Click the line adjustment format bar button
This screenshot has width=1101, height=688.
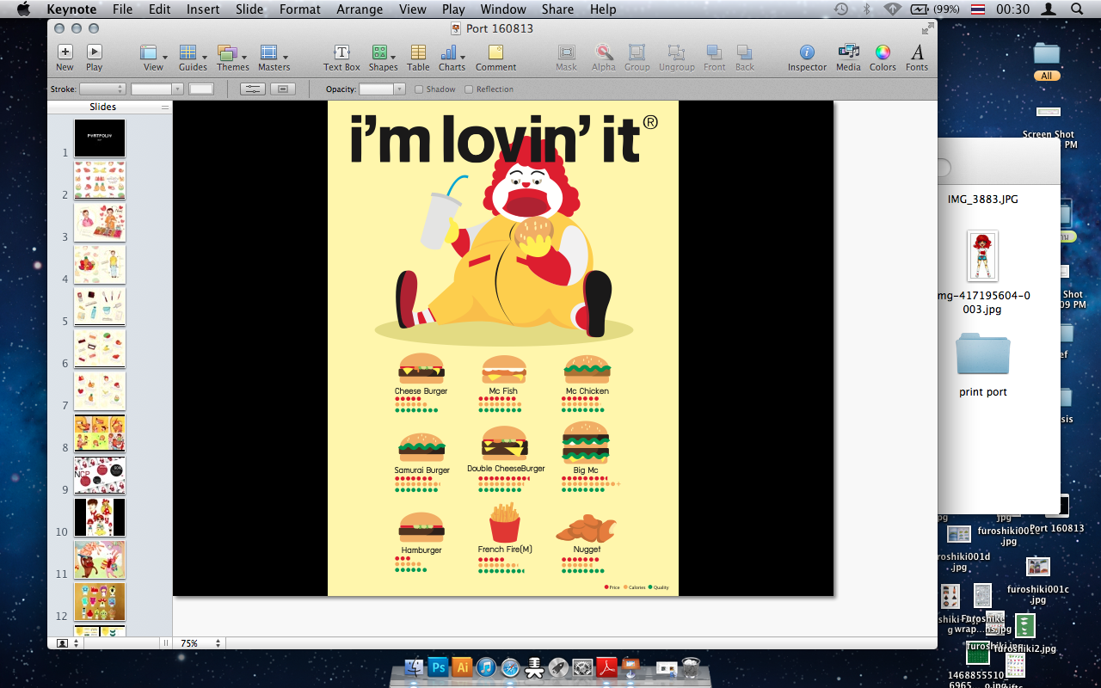coord(252,89)
